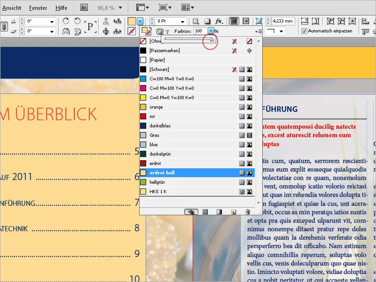Select the erdrot hell swatch
This screenshot has width=376, height=282.
point(188,172)
